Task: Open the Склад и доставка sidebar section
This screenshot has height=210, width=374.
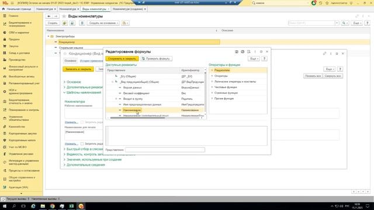Action: pos(19,53)
